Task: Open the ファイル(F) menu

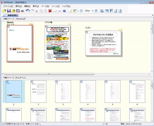Action: point(8,6)
